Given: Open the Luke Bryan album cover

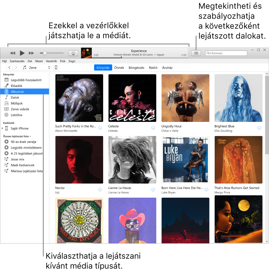Looking at the screenshot, I should pos(185,160).
